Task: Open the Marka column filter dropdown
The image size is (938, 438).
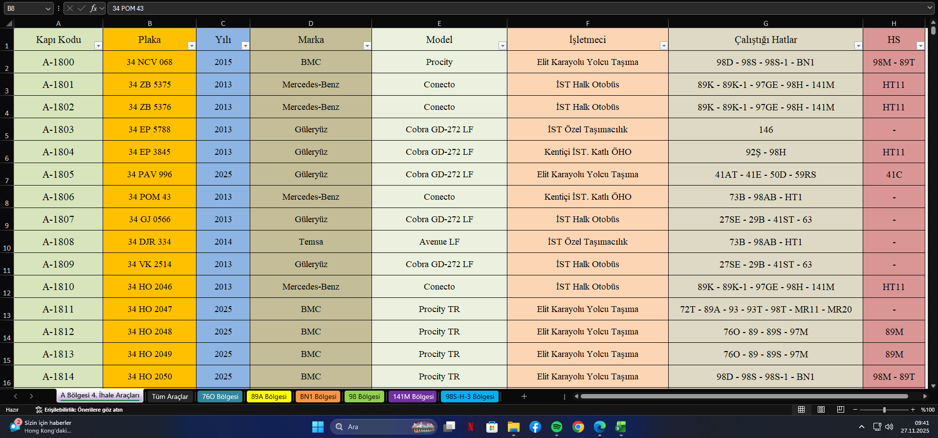Action: coord(367,46)
